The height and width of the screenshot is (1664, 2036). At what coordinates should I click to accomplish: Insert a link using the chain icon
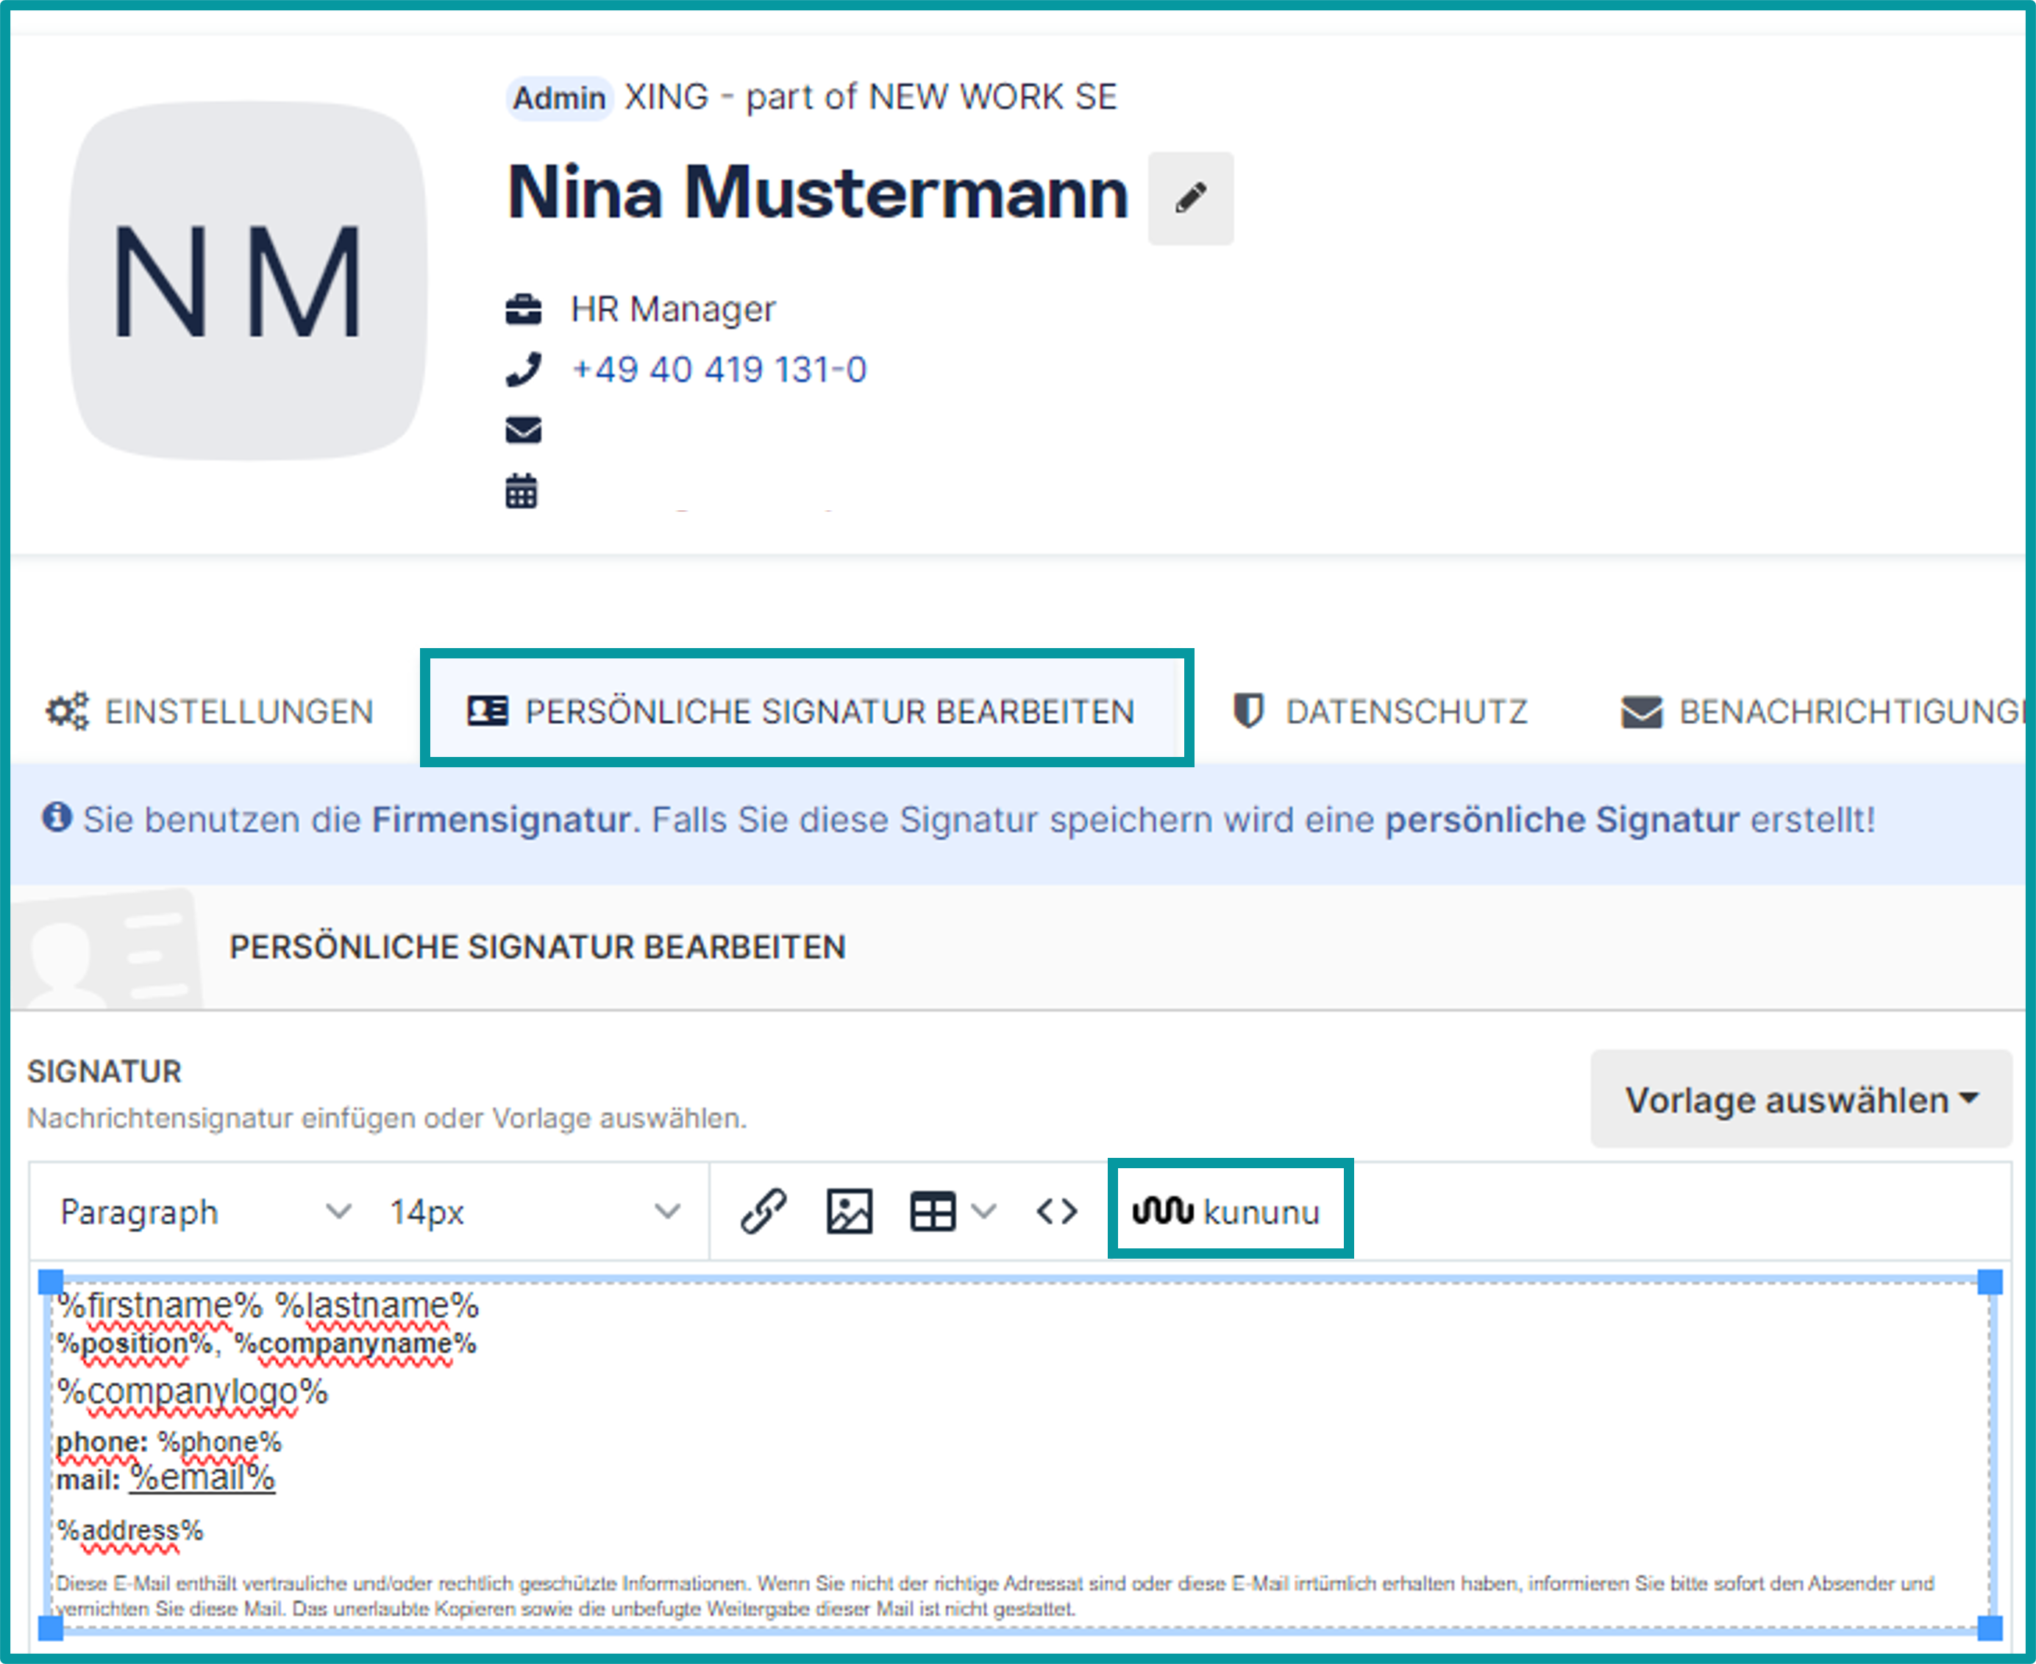[764, 1211]
